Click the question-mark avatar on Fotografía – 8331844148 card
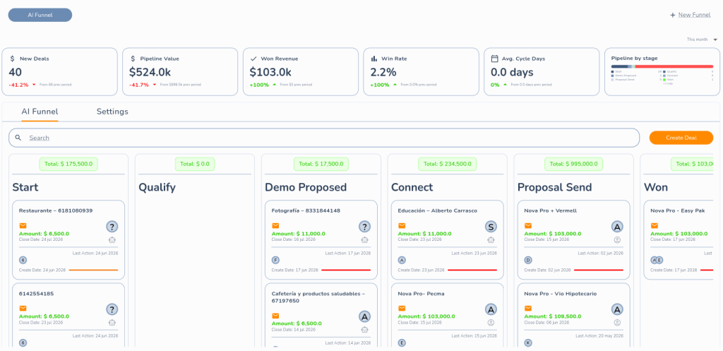The height and width of the screenshot is (351, 723). click(365, 227)
